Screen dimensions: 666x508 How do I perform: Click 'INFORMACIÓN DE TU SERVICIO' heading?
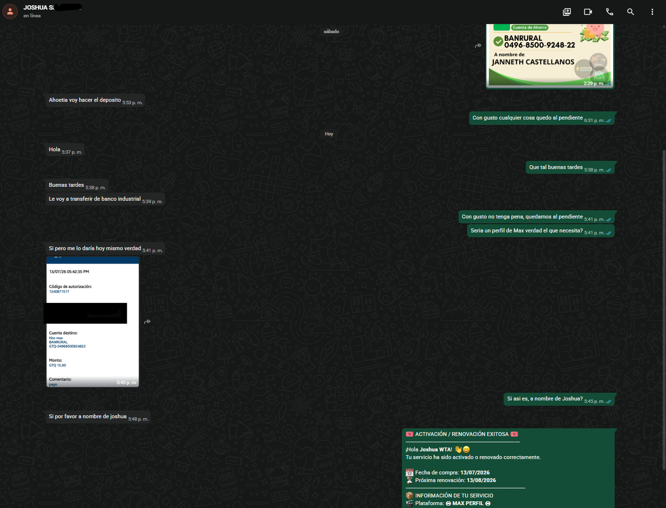click(449, 496)
